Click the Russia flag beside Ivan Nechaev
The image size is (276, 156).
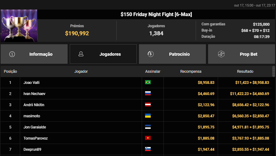coord(148,94)
